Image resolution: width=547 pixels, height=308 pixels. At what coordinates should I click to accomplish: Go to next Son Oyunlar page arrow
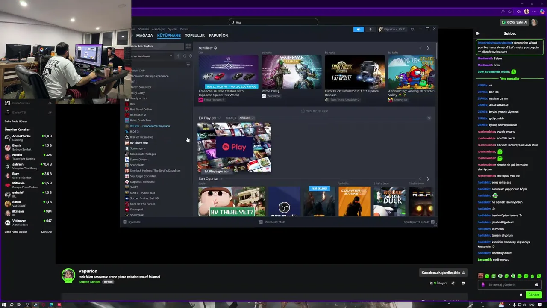pyautogui.click(x=428, y=178)
